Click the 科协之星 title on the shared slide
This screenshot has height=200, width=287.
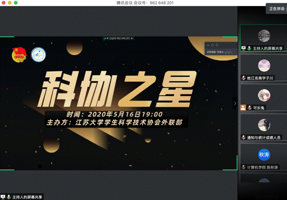117,90
